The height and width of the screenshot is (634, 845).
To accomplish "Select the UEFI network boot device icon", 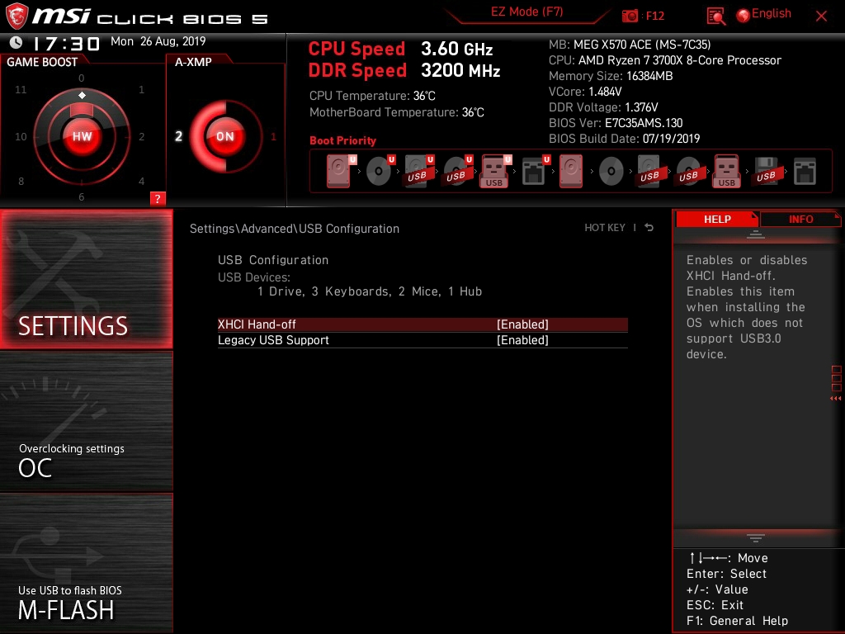I will coord(536,171).
